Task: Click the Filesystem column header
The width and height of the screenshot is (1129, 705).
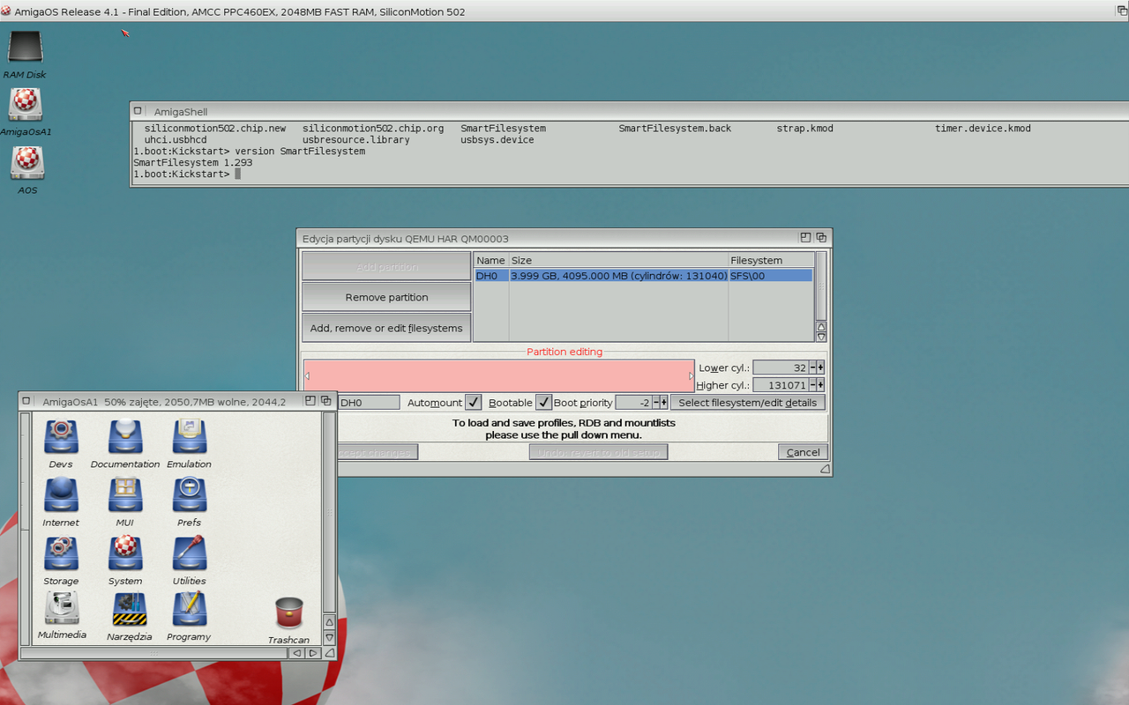Action: click(770, 261)
